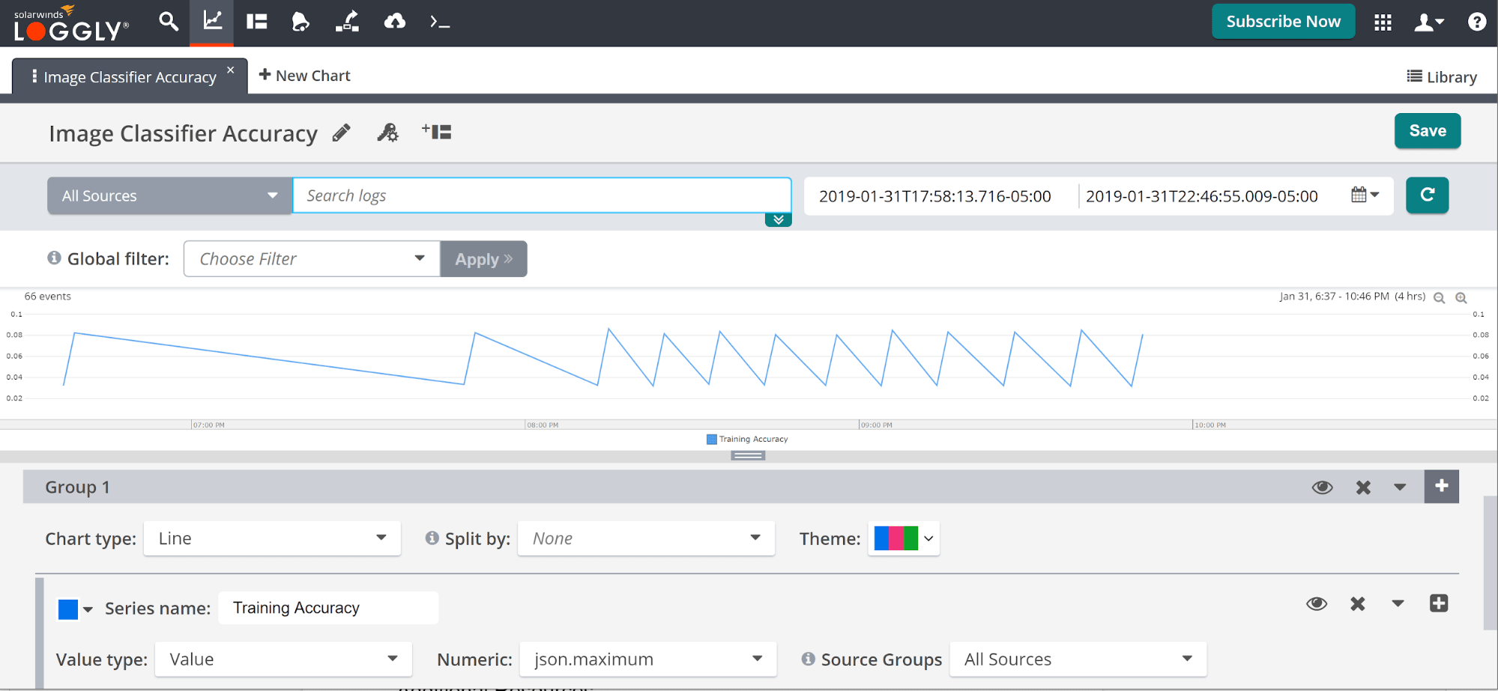
Task: Open the calendar date picker
Action: [1364, 195]
